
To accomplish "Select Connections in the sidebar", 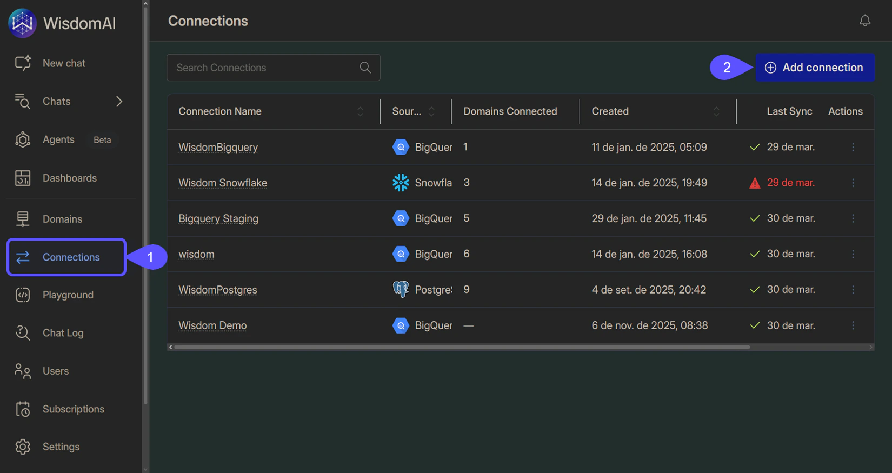I will tap(66, 257).
